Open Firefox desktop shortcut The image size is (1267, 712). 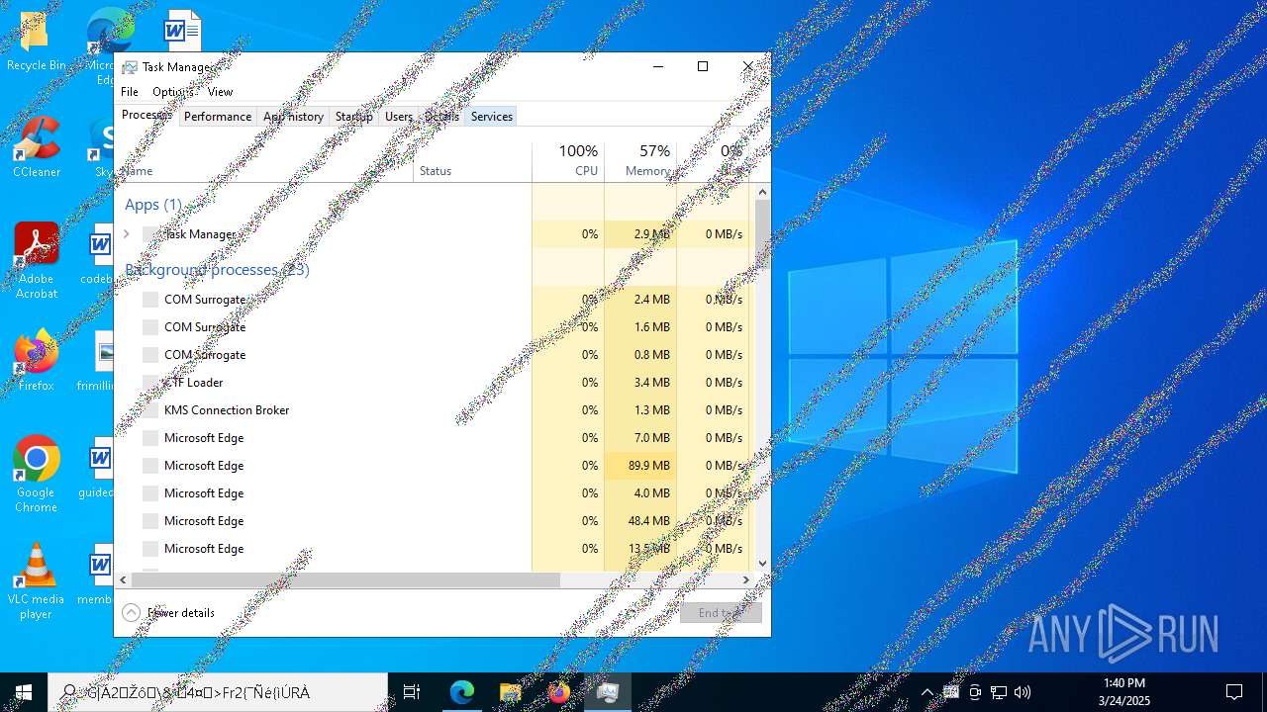point(36,361)
